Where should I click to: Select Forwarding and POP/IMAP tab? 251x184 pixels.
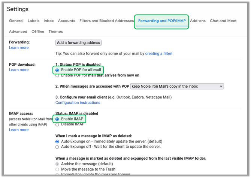(161, 21)
